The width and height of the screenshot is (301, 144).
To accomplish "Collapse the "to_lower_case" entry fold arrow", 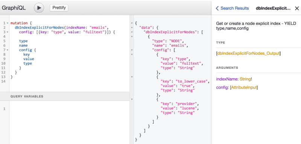I will click(x=132, y=77).
